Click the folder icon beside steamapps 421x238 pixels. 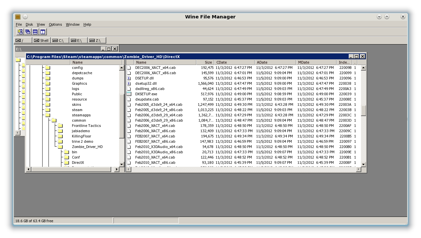48,115
